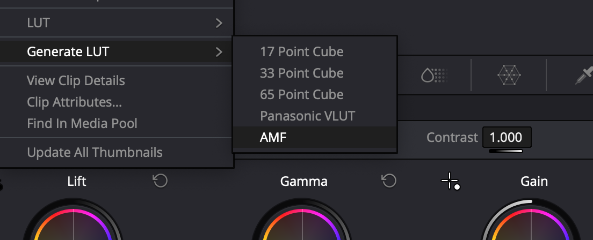Screen dimensions: 593x240
Task: Pick 65 Point Cube from submenu
Action: (x=301, y=94)
